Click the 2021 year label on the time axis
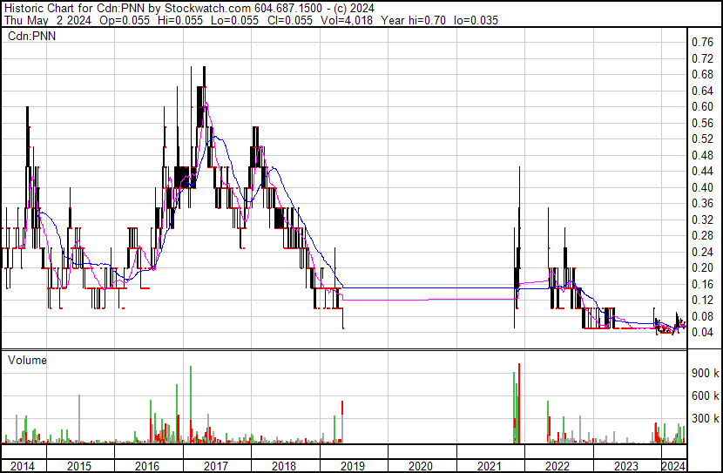 490,466
